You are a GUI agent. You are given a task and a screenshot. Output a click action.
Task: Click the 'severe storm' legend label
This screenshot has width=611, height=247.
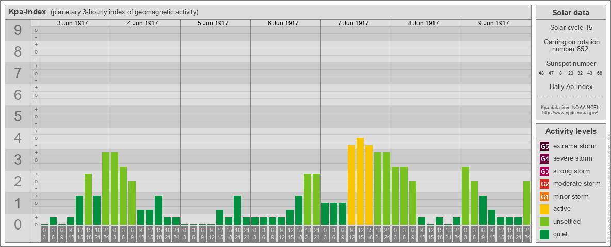[573, 158]
